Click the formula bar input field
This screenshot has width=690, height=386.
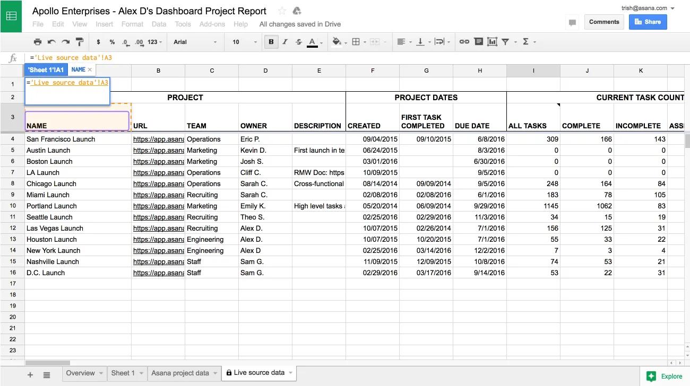coord(318,58)
